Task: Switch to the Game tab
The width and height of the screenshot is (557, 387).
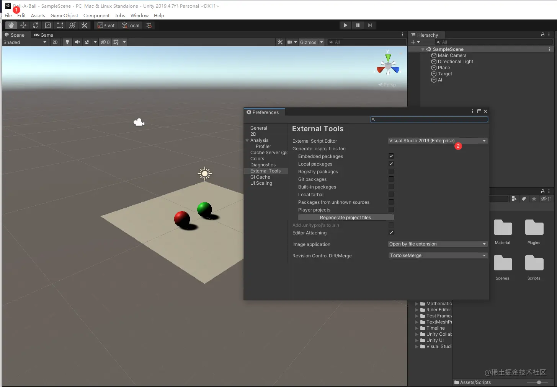Action: pyautogui.click(x=44, y=35)
